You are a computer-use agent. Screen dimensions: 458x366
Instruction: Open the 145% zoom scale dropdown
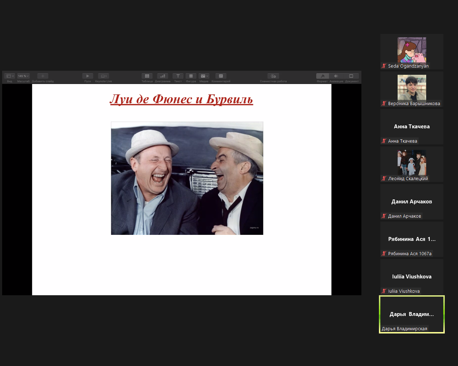23,76
